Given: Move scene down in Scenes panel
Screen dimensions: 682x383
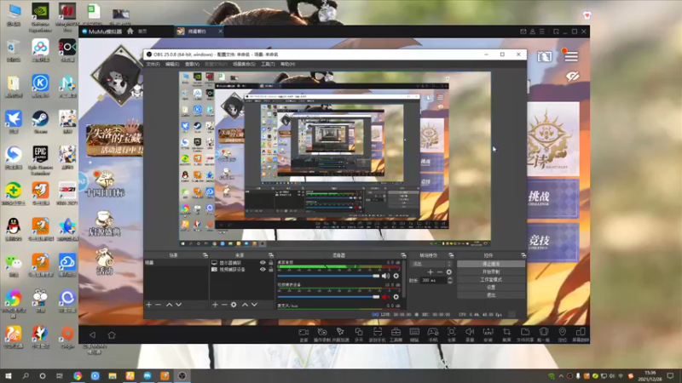Looking at the screenshot, I should click(x=179, y=305).
